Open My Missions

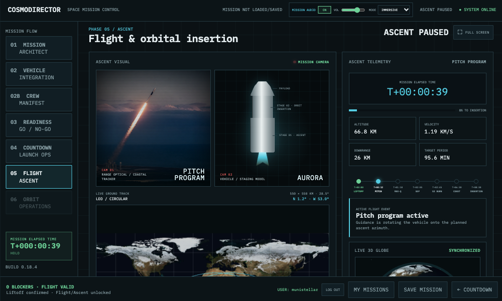(371, 290)
